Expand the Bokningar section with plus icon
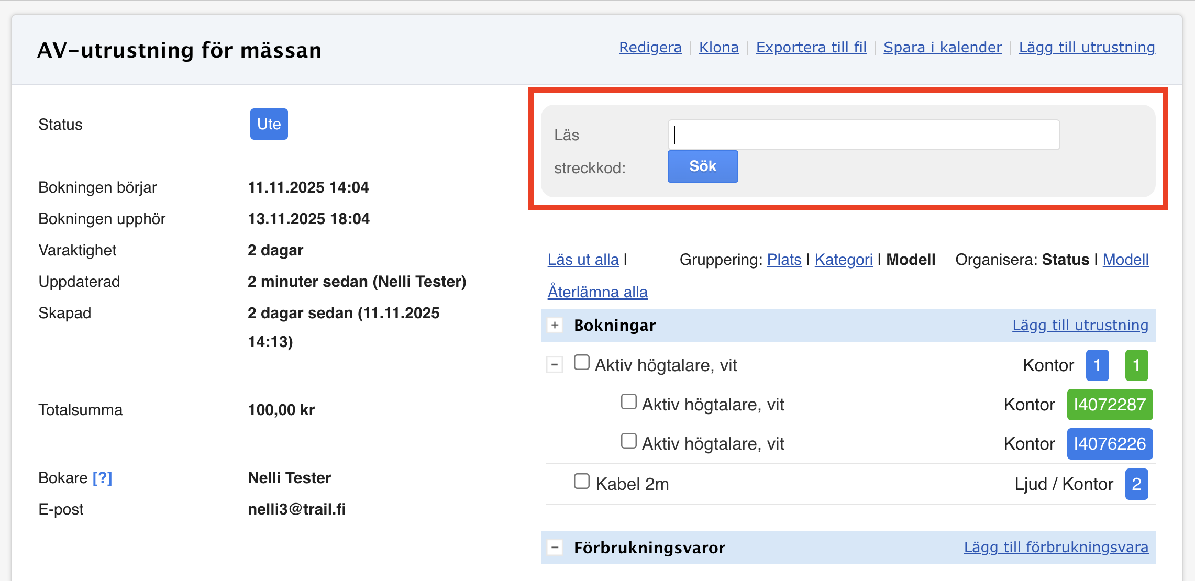 click(x=555, y=325)
